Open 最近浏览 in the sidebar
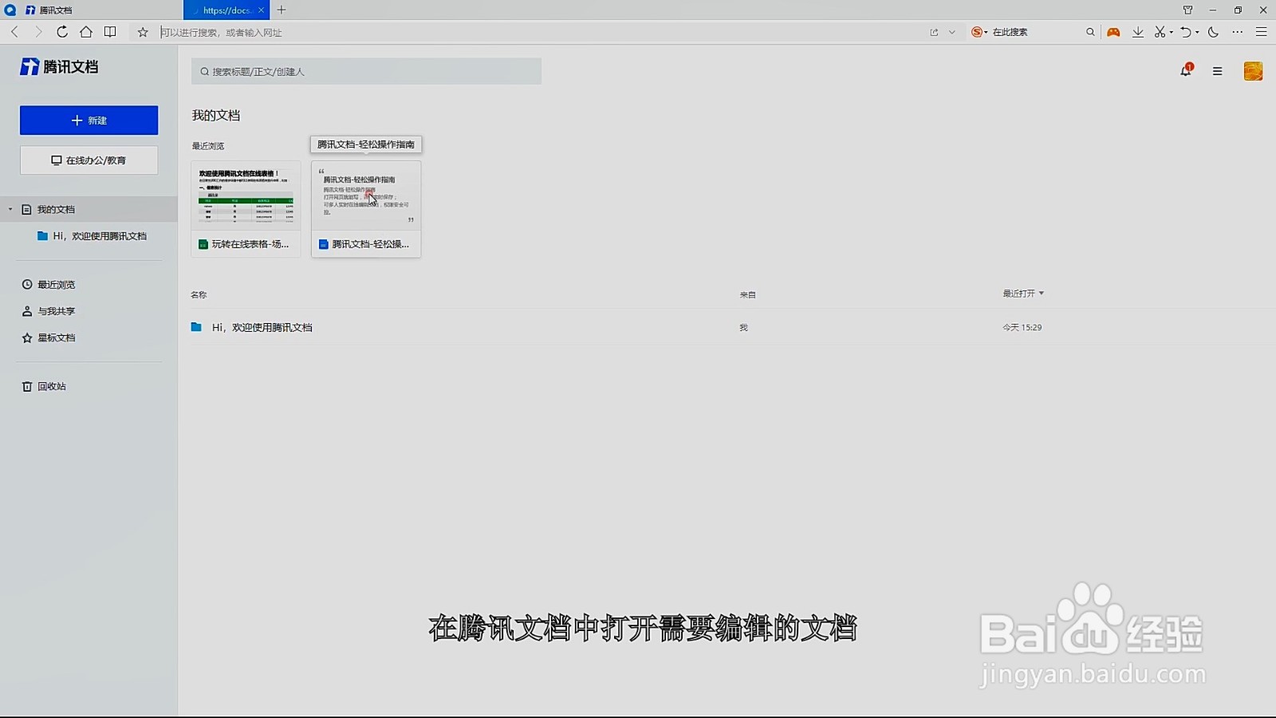The height and width of the screenshot is (718, 1276). tap(49, 285)
